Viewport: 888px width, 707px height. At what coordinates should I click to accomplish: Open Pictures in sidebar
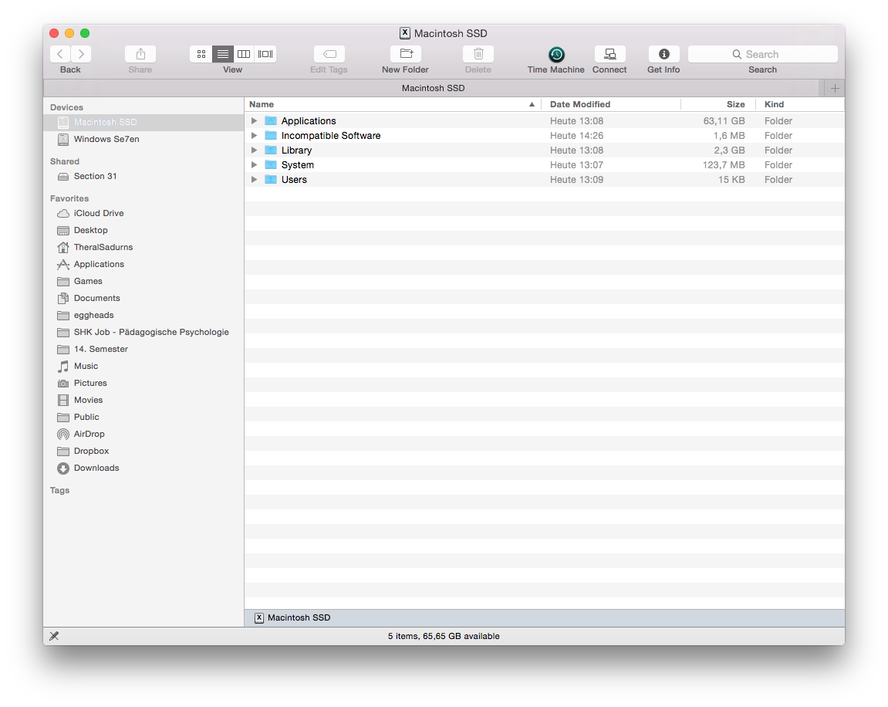(x=143, y=384)
